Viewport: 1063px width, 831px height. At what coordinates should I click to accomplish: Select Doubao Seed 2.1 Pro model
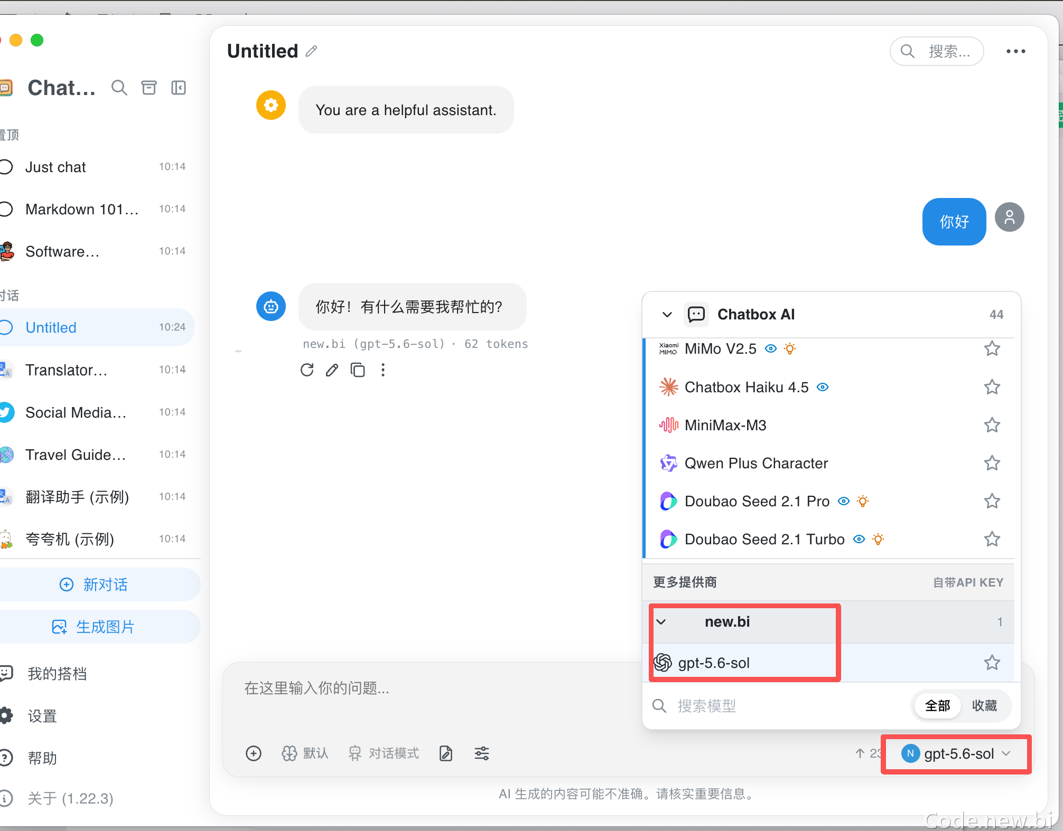click(x=828, y=501)
